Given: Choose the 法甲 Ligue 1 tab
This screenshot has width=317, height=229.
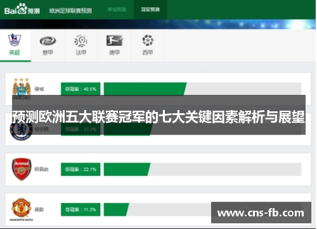Looking at the screenshot, I should pos(81,46).
